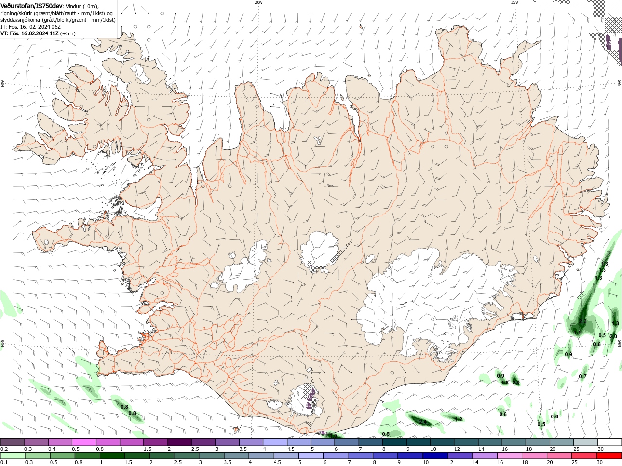Click the rigning/skúrir legend description line
This screenshot has width=622, height=466.
point(56,13)
